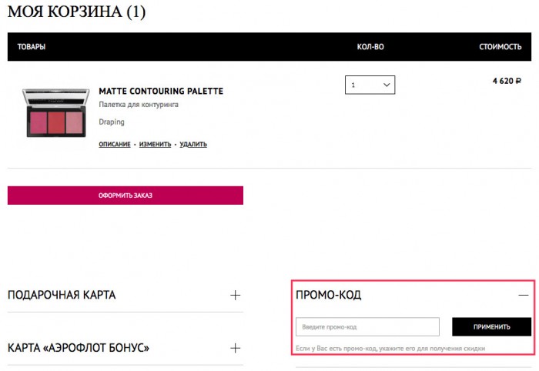Click the Оформить заказ button

pos(126,196)
